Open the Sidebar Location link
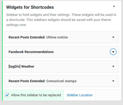 pyautogui.click(x=80, y=95)
